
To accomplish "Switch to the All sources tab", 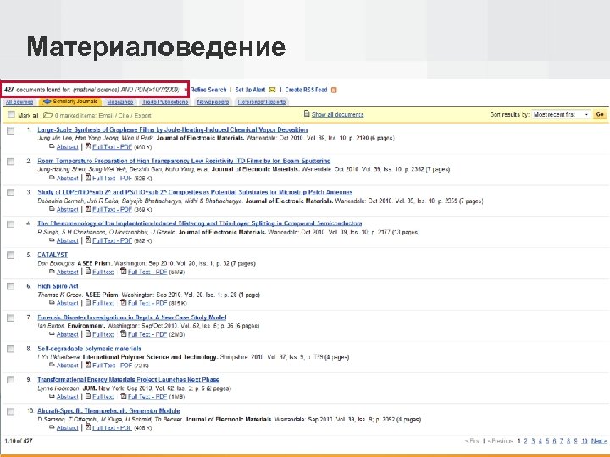I will click(19, 102).
